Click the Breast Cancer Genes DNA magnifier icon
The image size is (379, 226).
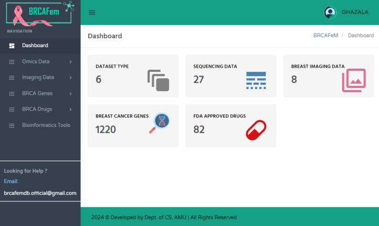click(x=160, y=123)
